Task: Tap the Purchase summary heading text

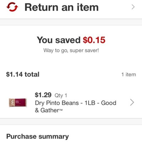Action: (37, 137)
